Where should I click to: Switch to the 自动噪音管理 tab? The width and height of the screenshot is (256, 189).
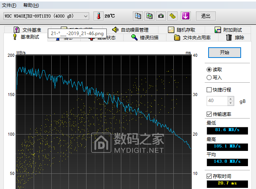(130, 30)
